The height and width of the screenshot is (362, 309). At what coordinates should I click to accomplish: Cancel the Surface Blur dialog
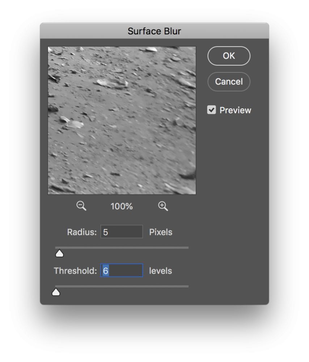click(229, 81)
